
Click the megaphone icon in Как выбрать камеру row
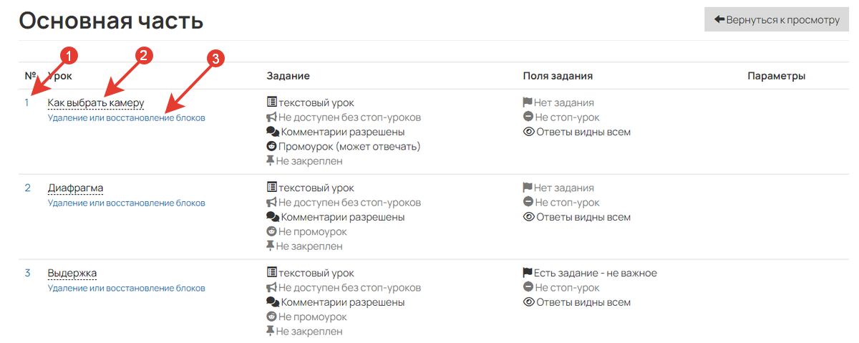272,117
